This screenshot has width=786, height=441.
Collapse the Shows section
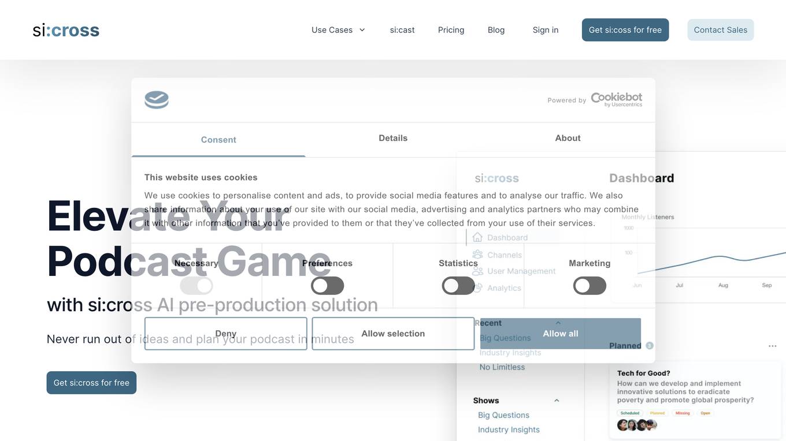pyautogui.click(x=556, y=400)
